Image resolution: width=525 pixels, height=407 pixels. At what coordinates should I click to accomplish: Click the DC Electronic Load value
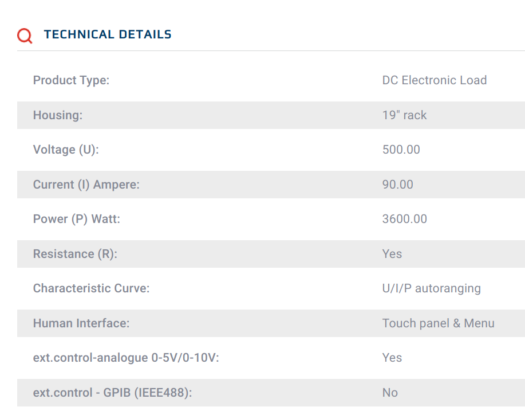(435, 80)
